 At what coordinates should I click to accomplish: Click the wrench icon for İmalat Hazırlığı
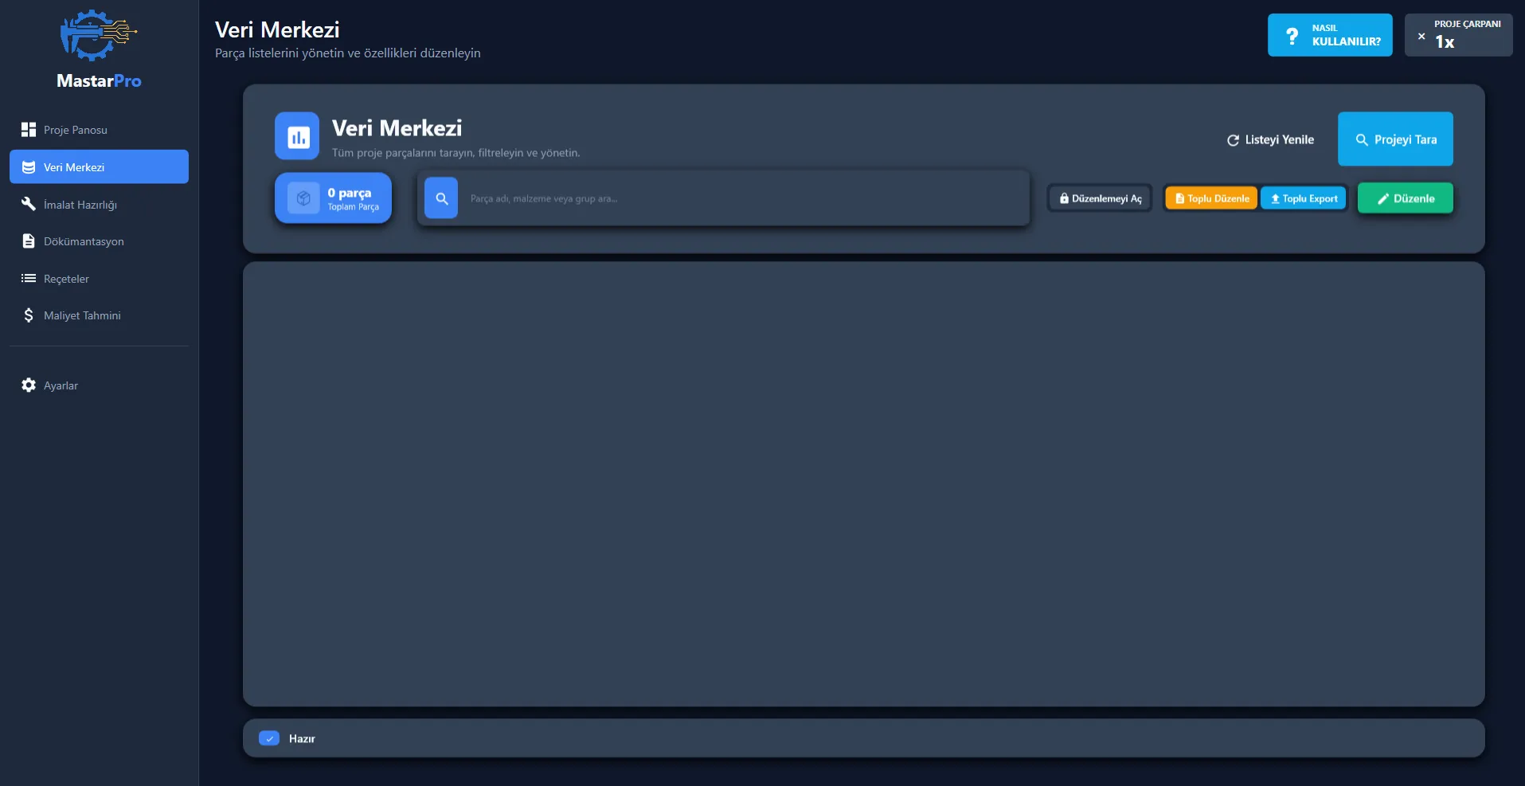(29, 205)
